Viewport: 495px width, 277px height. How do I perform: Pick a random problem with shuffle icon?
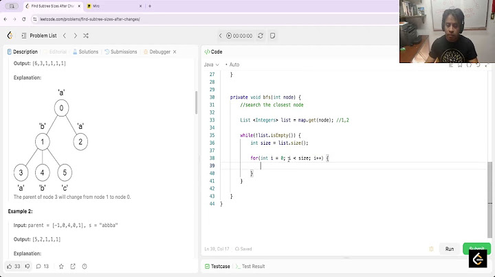tap(86, 36)
